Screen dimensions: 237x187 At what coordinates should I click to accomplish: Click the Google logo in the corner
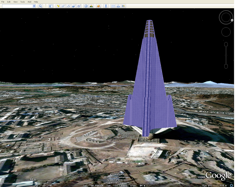(218, 175)
